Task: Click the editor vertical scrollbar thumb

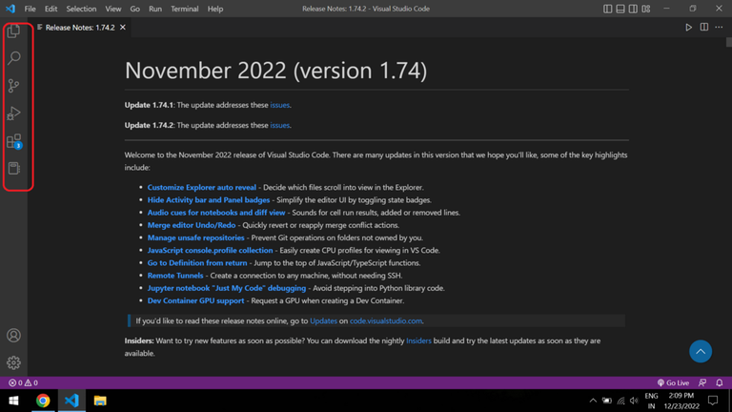Action: 729,42
